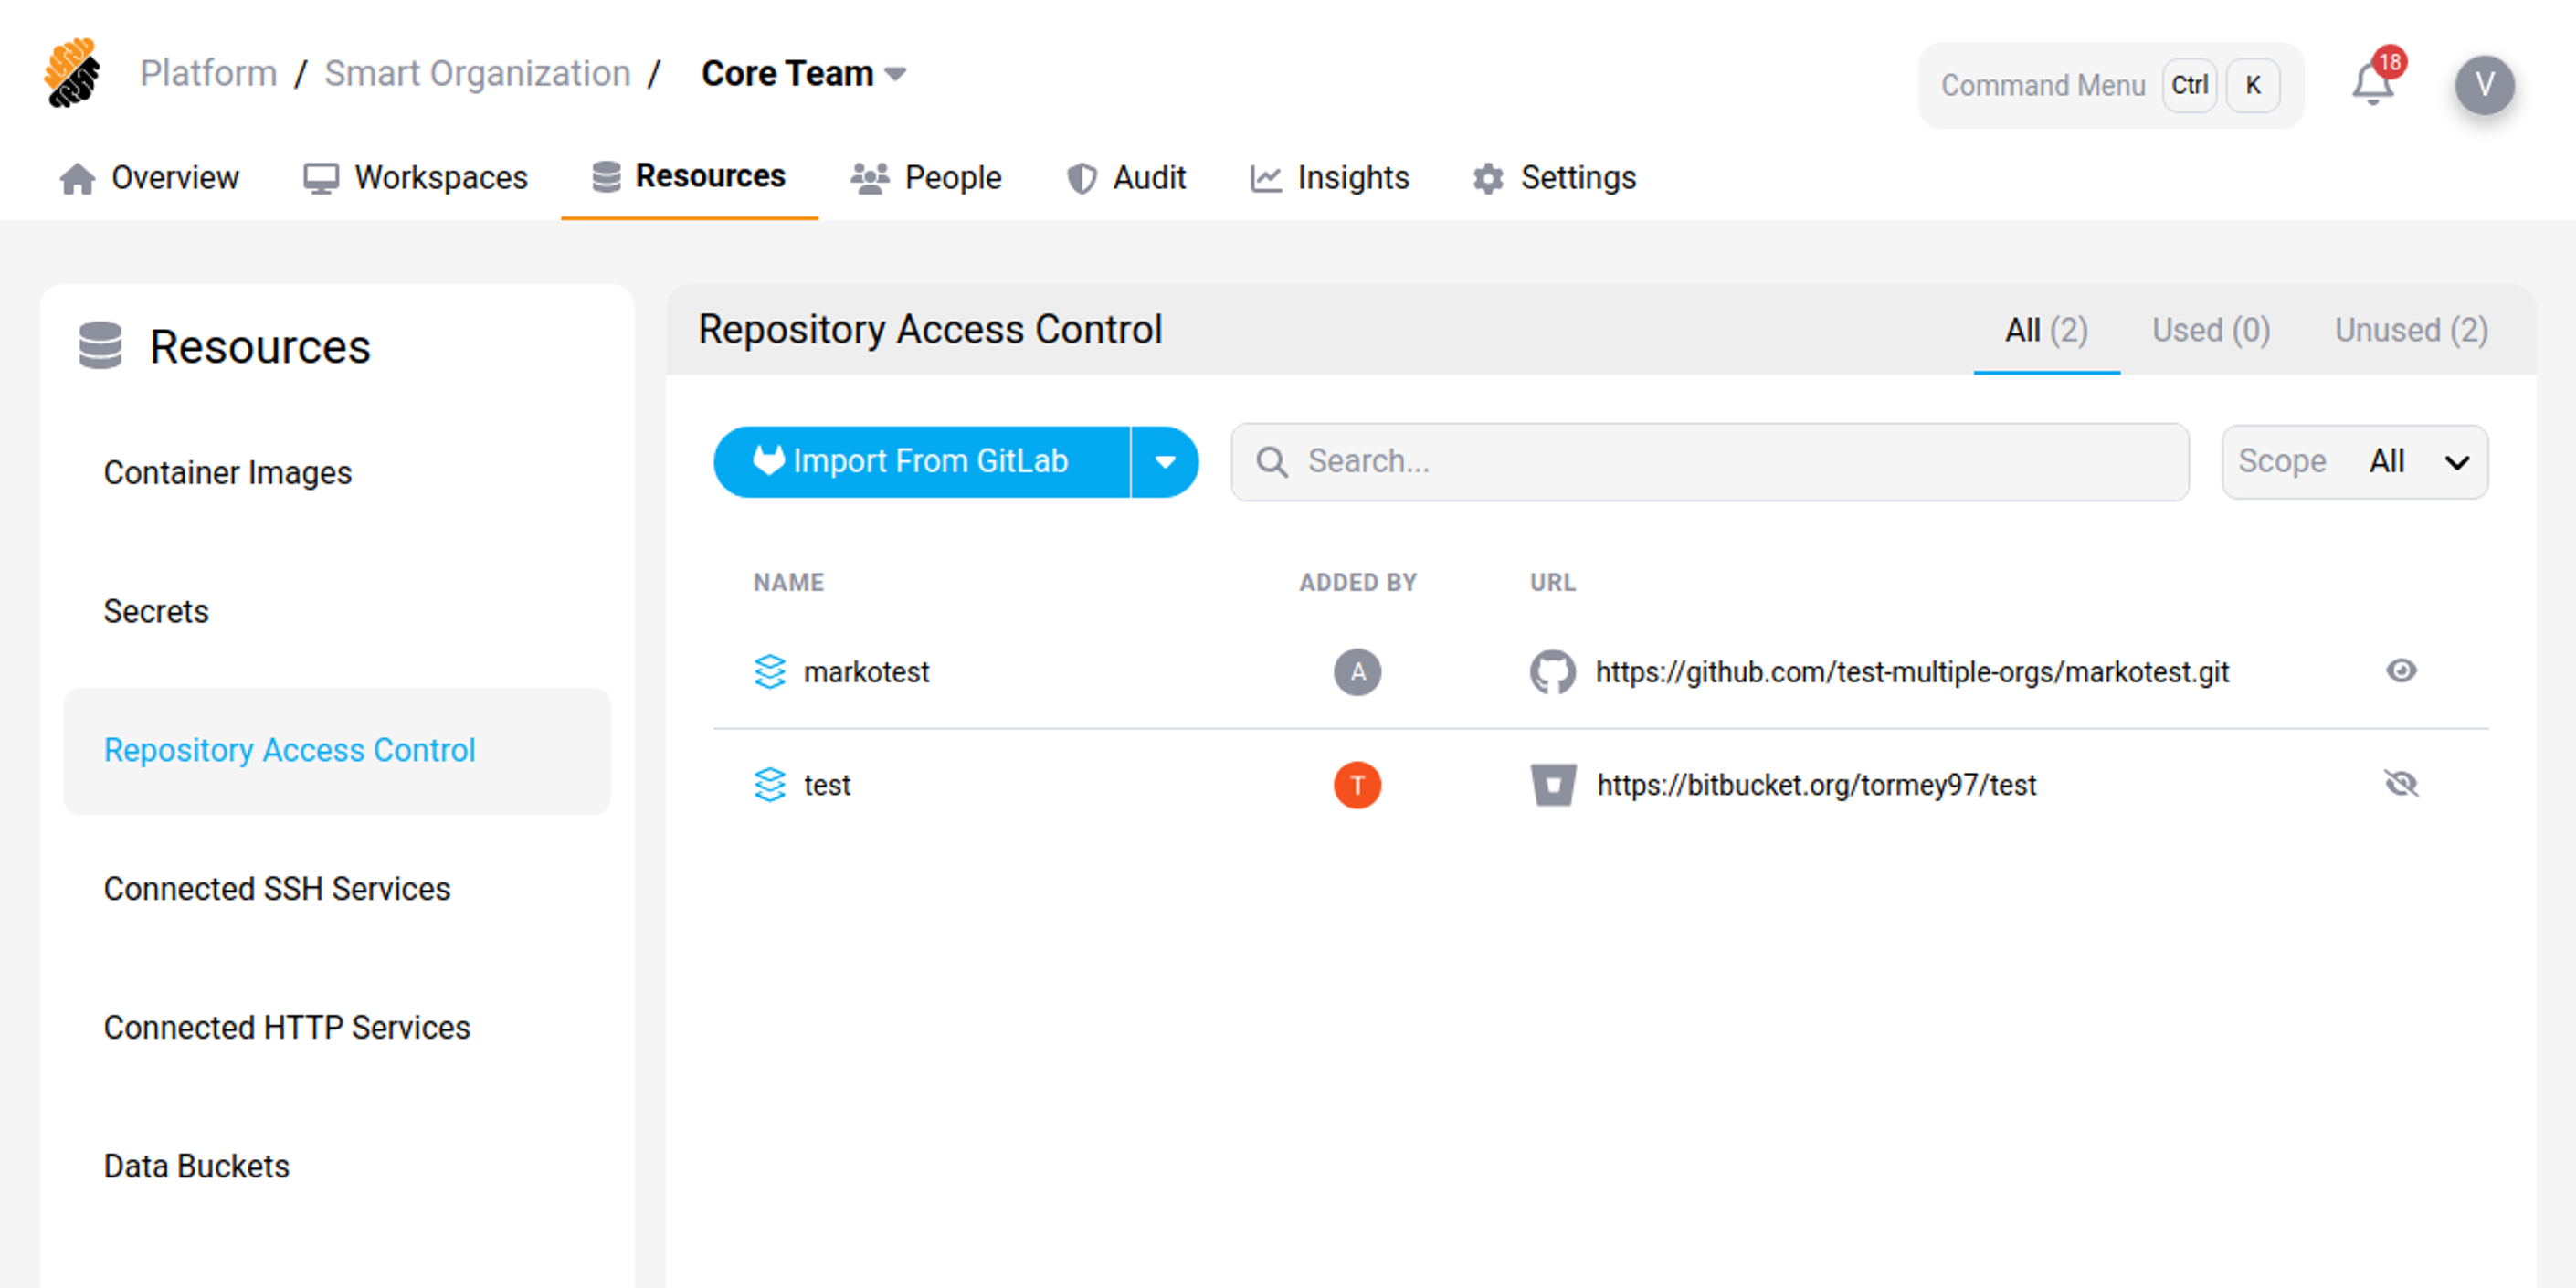This screenshot has width=2576, height=1288.
Task: Open Connected HTTP Services in sidebar
Action: click(287, 1027)
